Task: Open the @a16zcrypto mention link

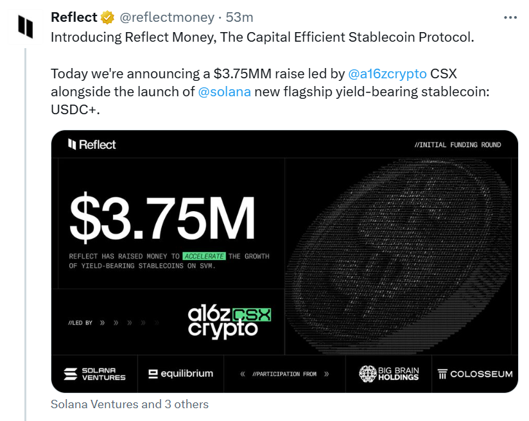Action: pyautogui.click(x=387, y=73)
